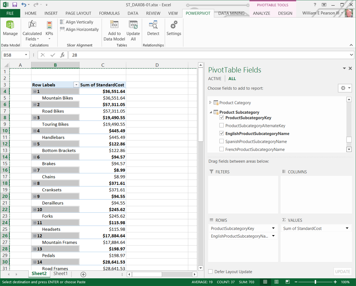Screen dimensions: 356x286
Task: Uncheck the ProductSubcategoryKey field
Action: 222,118
